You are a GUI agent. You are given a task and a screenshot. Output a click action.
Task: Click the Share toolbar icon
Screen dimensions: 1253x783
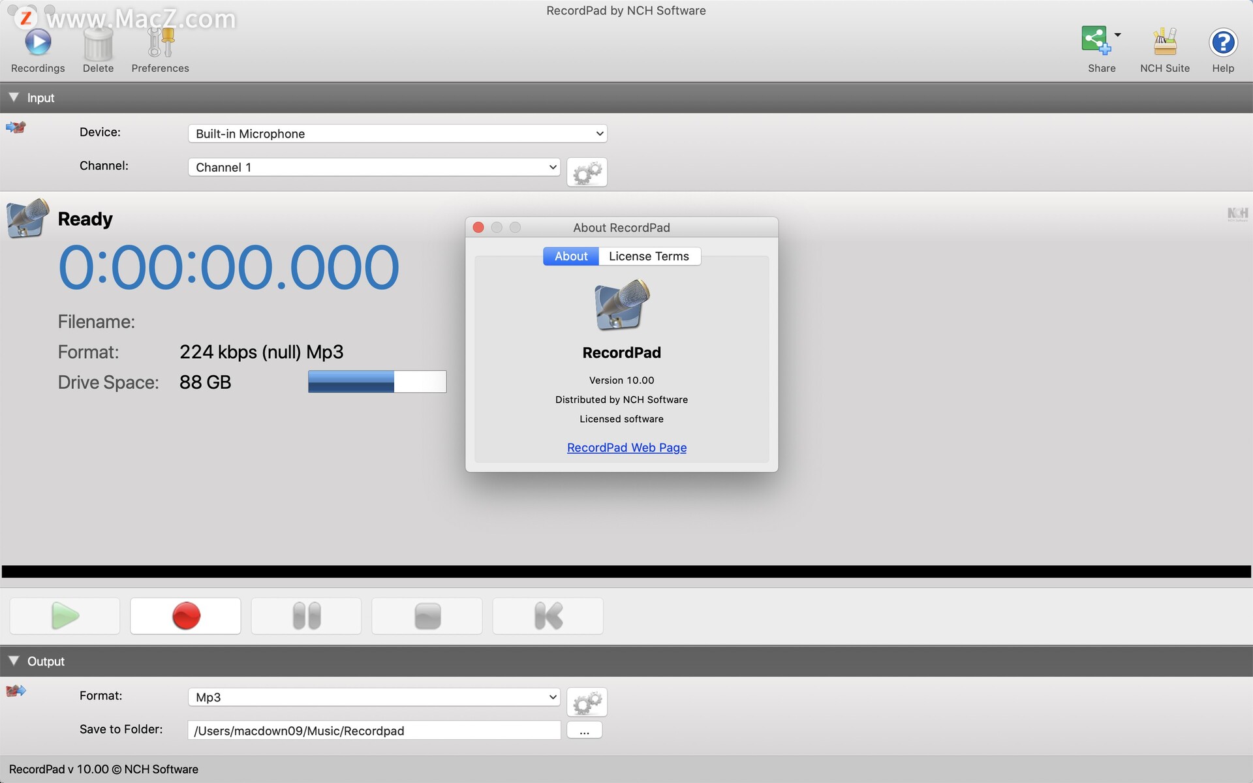tap(1096, 40)
